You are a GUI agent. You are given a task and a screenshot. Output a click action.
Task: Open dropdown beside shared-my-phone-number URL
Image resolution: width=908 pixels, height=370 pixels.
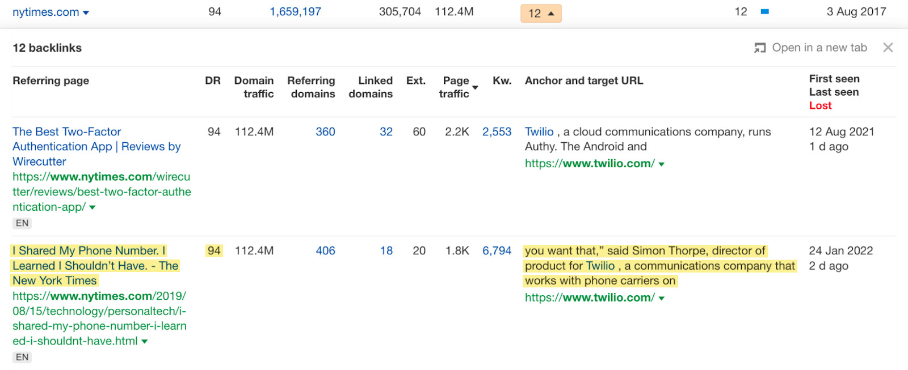click(x=145, y=341)
